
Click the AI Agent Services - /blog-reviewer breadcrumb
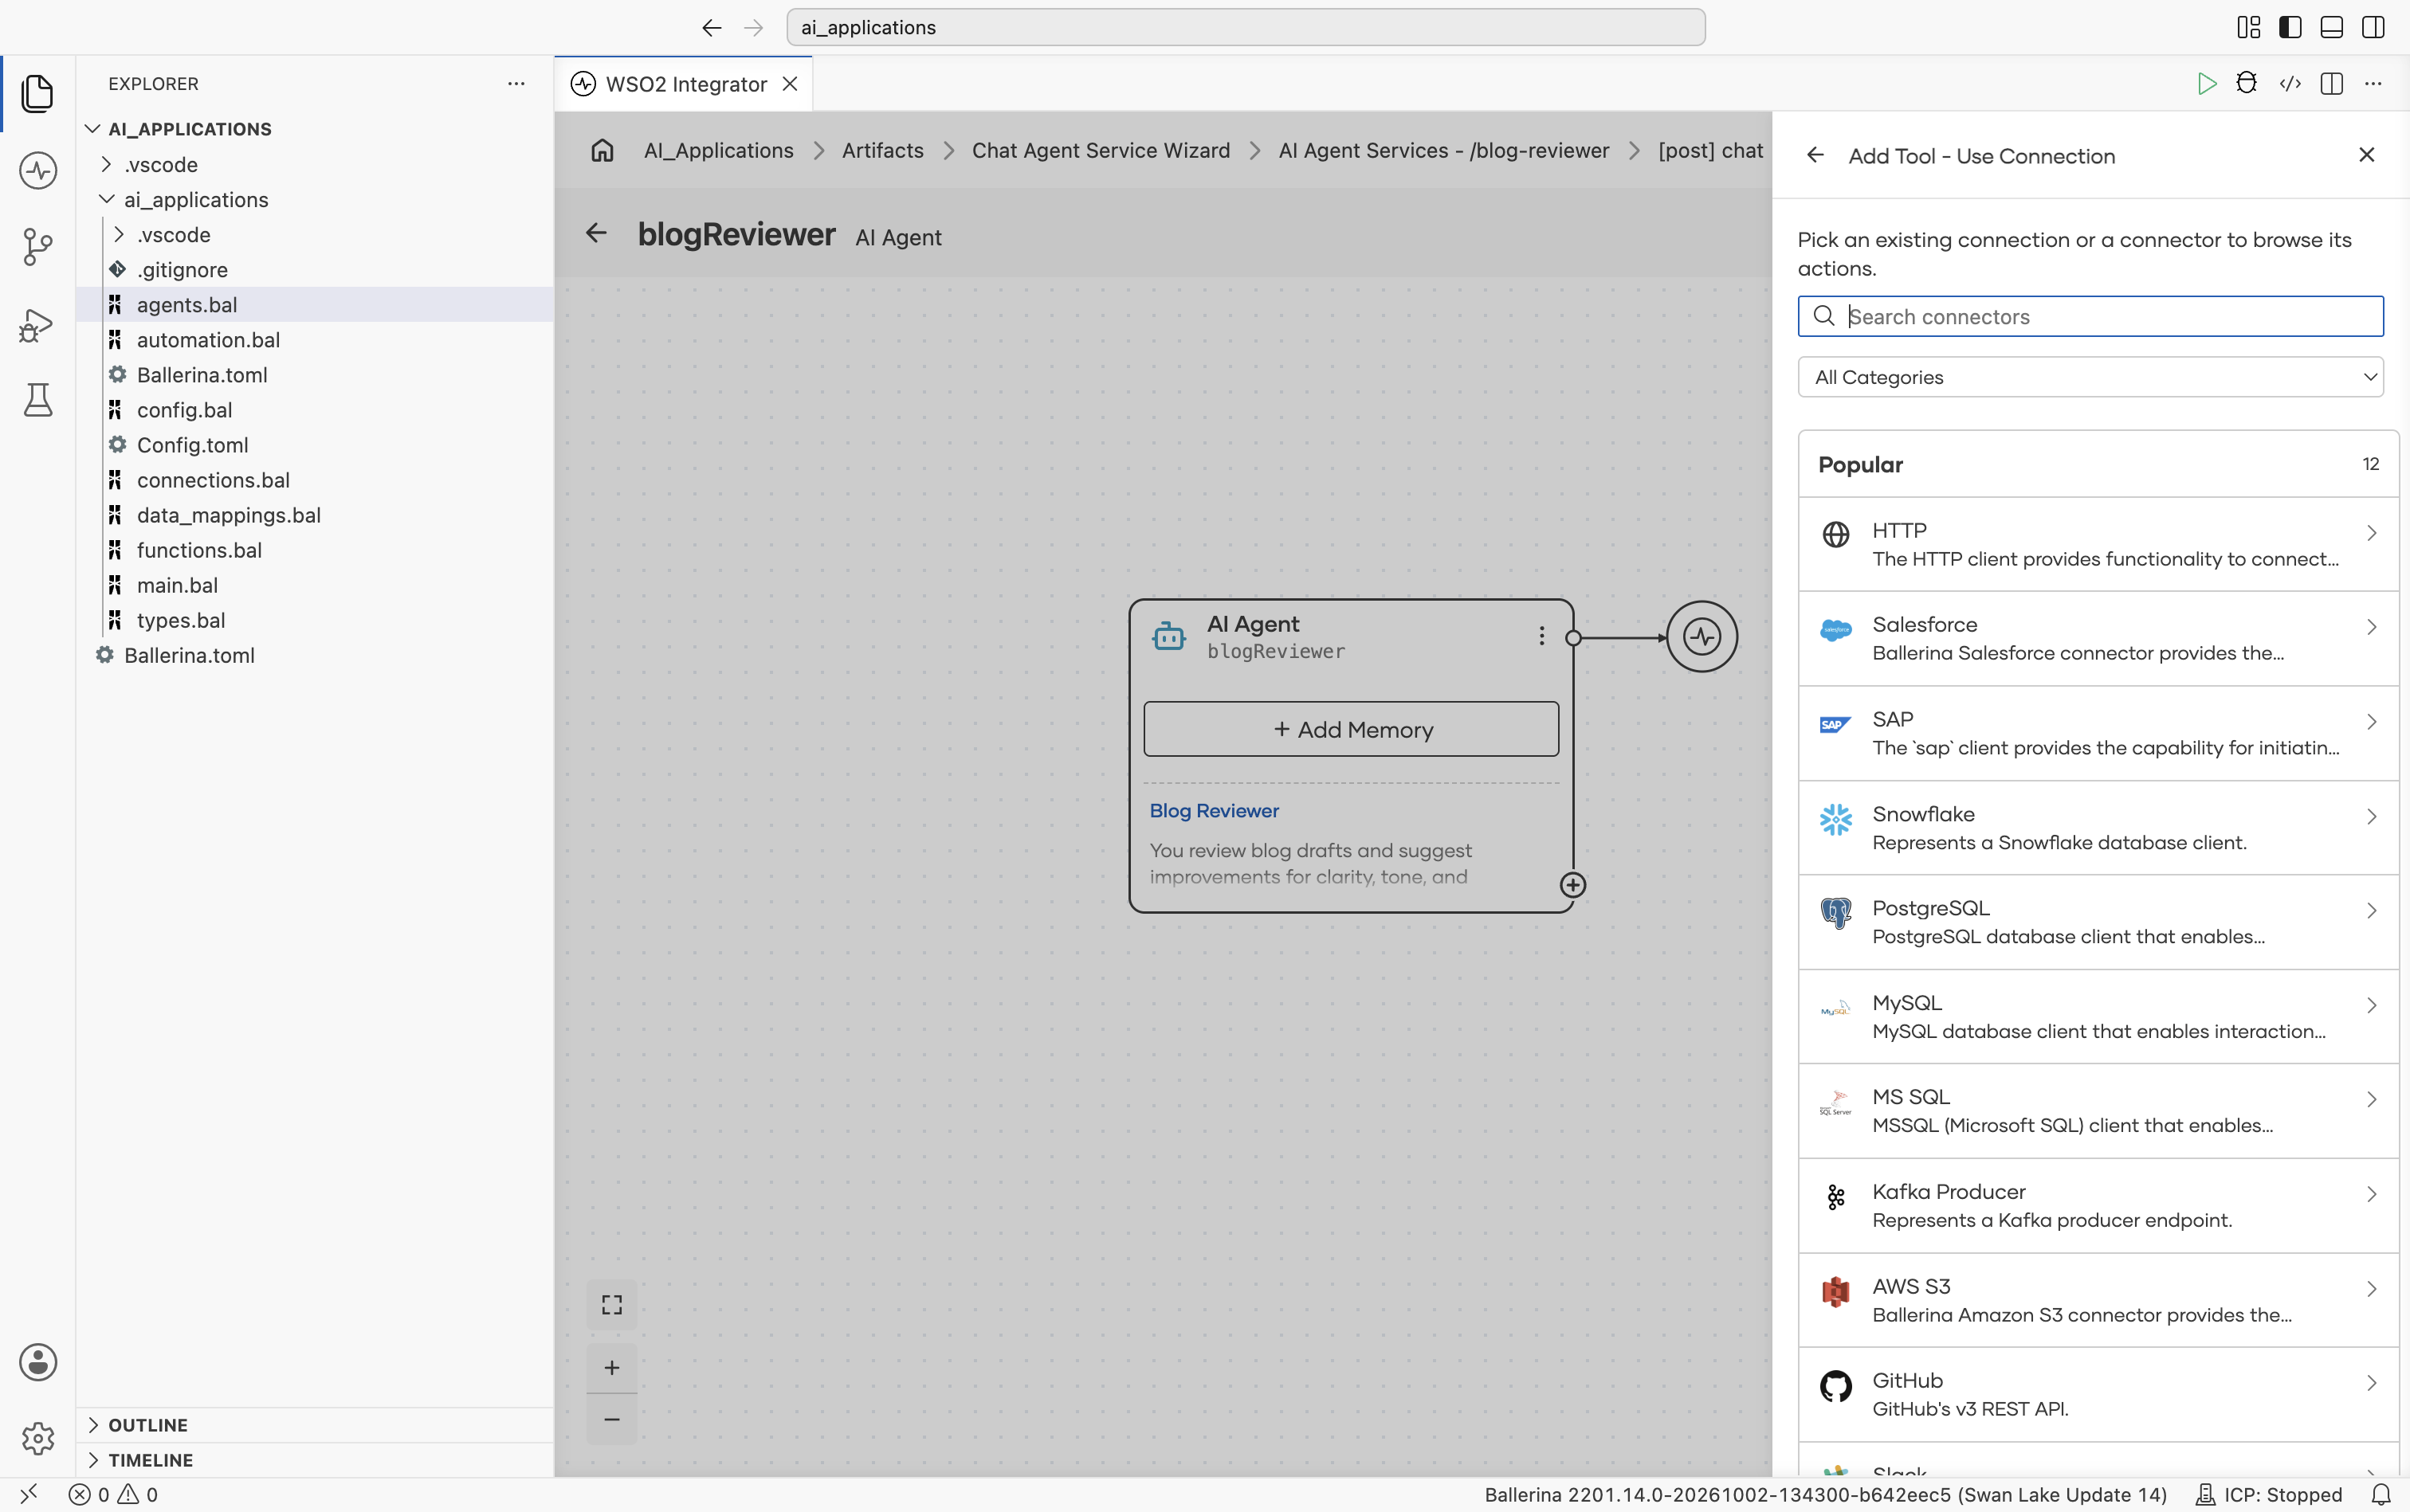[x=1443, y=151]
